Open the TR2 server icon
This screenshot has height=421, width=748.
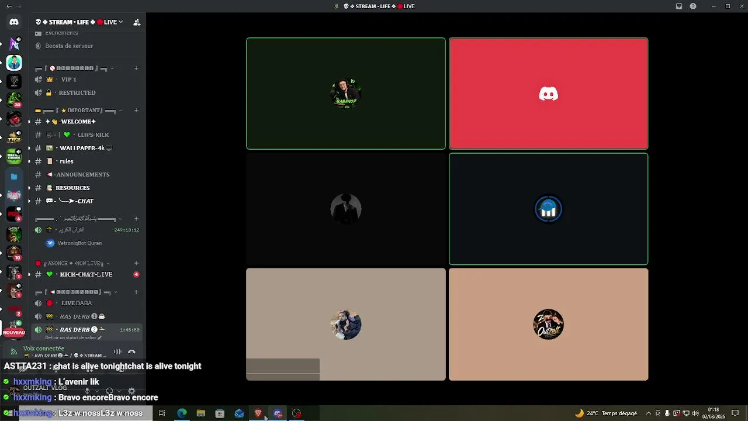coord(14,138)
